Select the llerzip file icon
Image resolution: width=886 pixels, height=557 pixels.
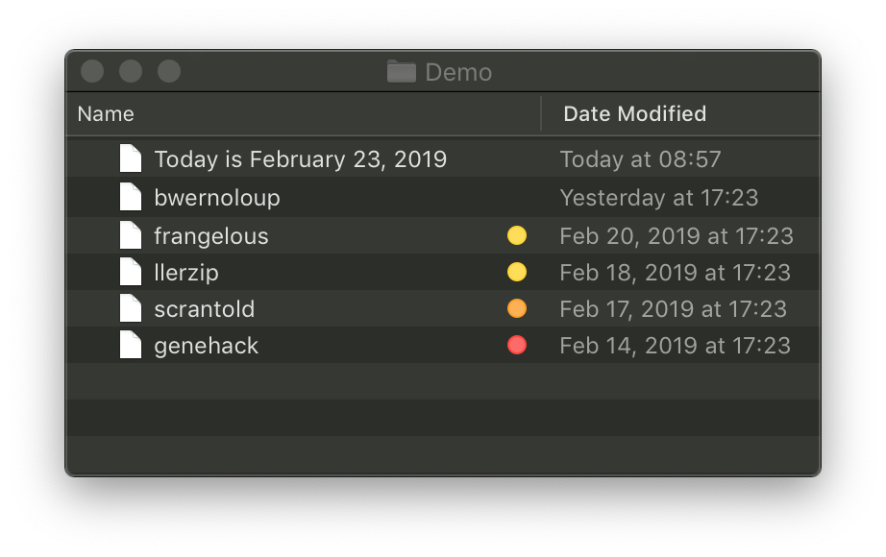(130, 272)
